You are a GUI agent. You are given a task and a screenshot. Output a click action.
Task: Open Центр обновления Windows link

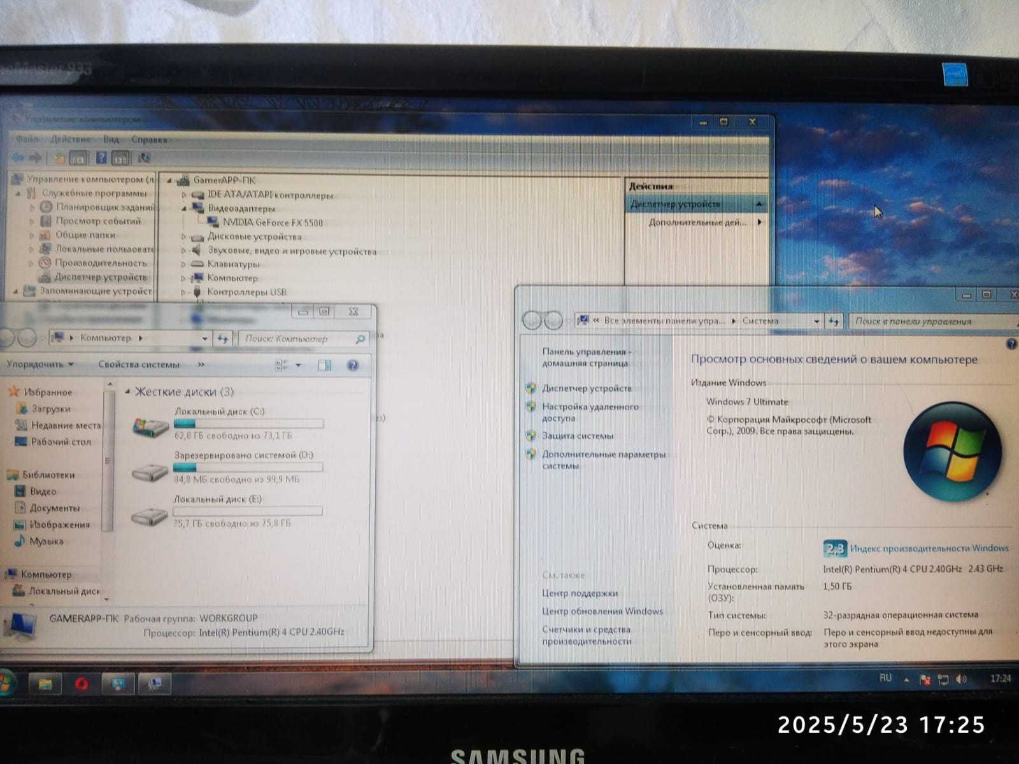[x=602, y=611]
